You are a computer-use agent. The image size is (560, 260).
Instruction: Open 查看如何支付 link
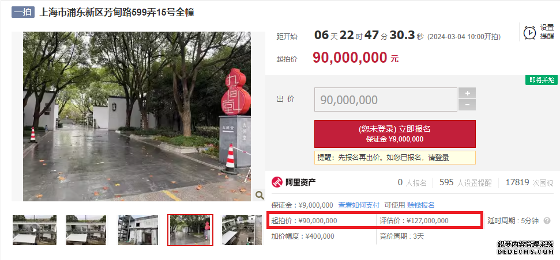click(359, 205)
